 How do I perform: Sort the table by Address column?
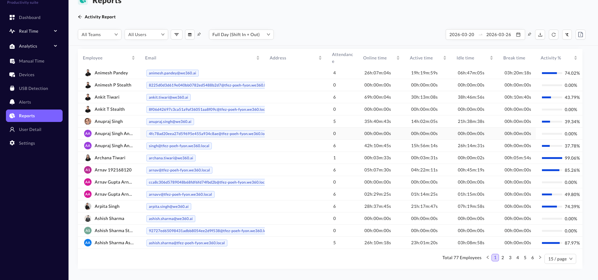[x=320, y=58]
